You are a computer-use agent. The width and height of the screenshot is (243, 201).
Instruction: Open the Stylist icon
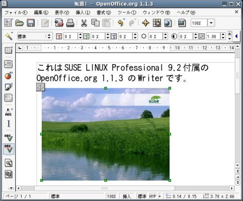[x=157, y=23]
